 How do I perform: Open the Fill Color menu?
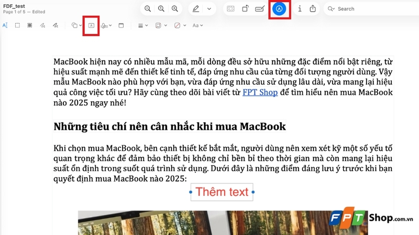180,25
